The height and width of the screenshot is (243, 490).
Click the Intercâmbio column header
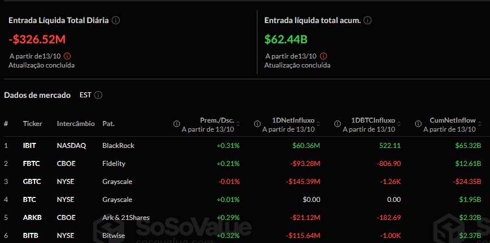76,123
